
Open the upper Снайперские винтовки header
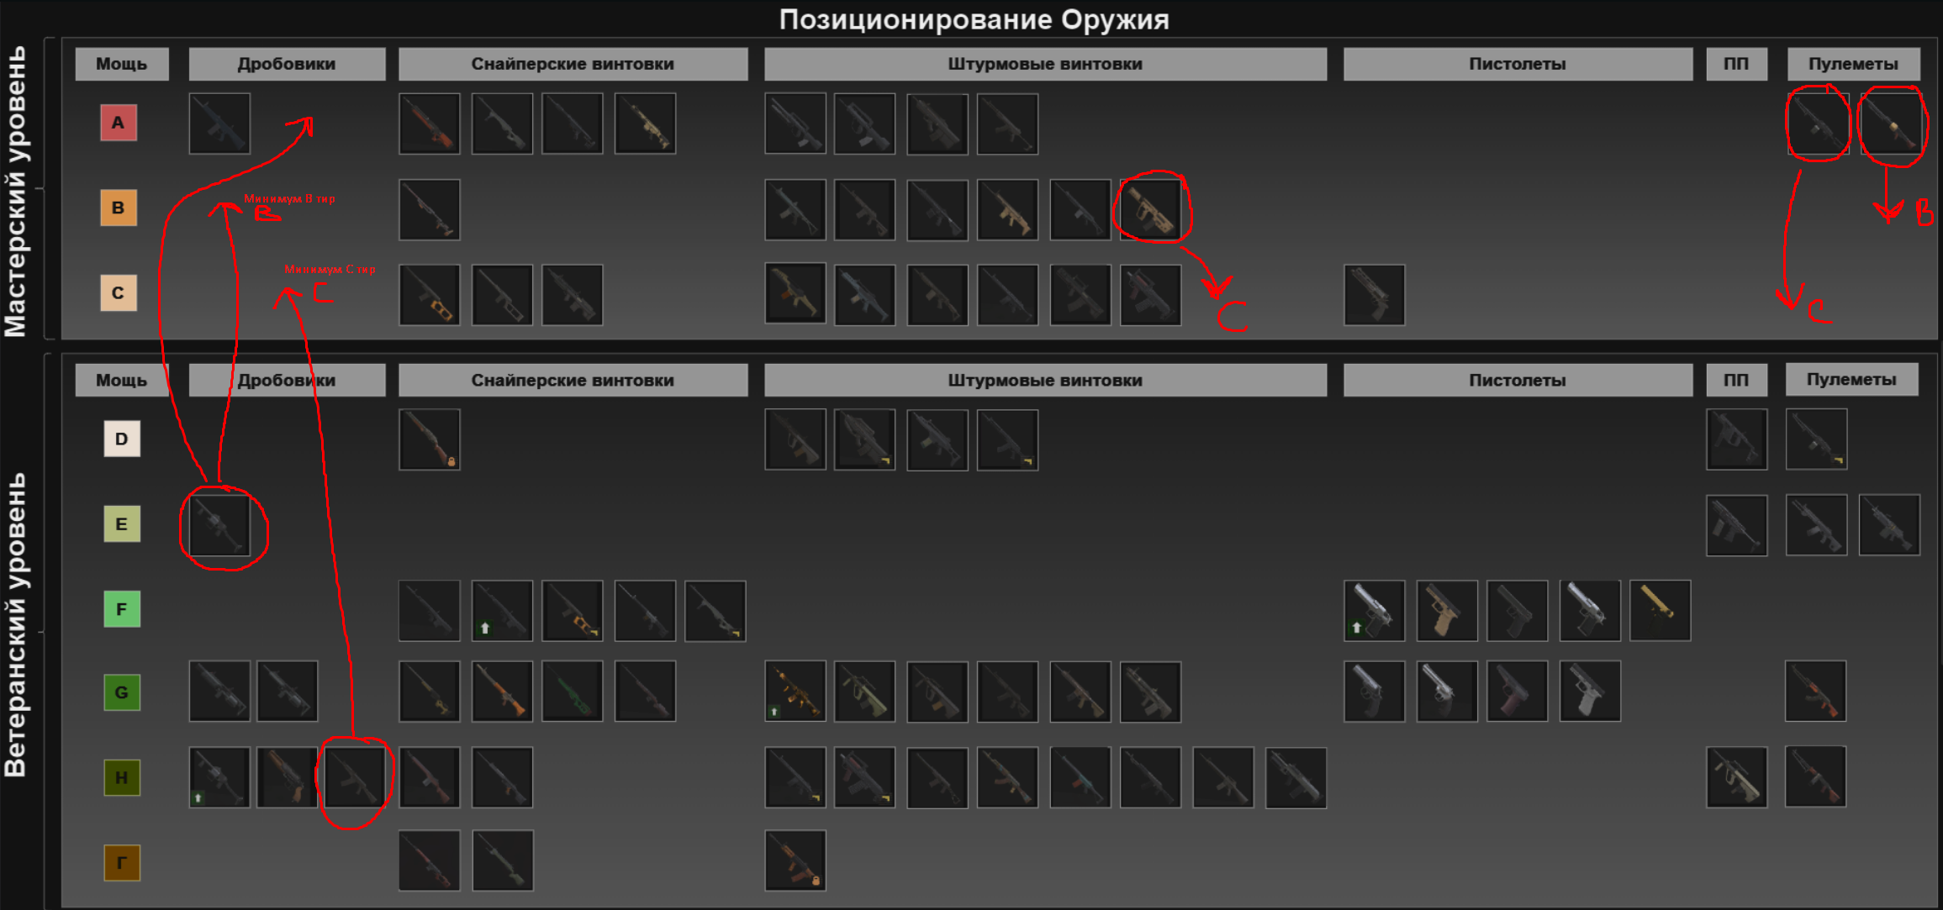point(573,64)
